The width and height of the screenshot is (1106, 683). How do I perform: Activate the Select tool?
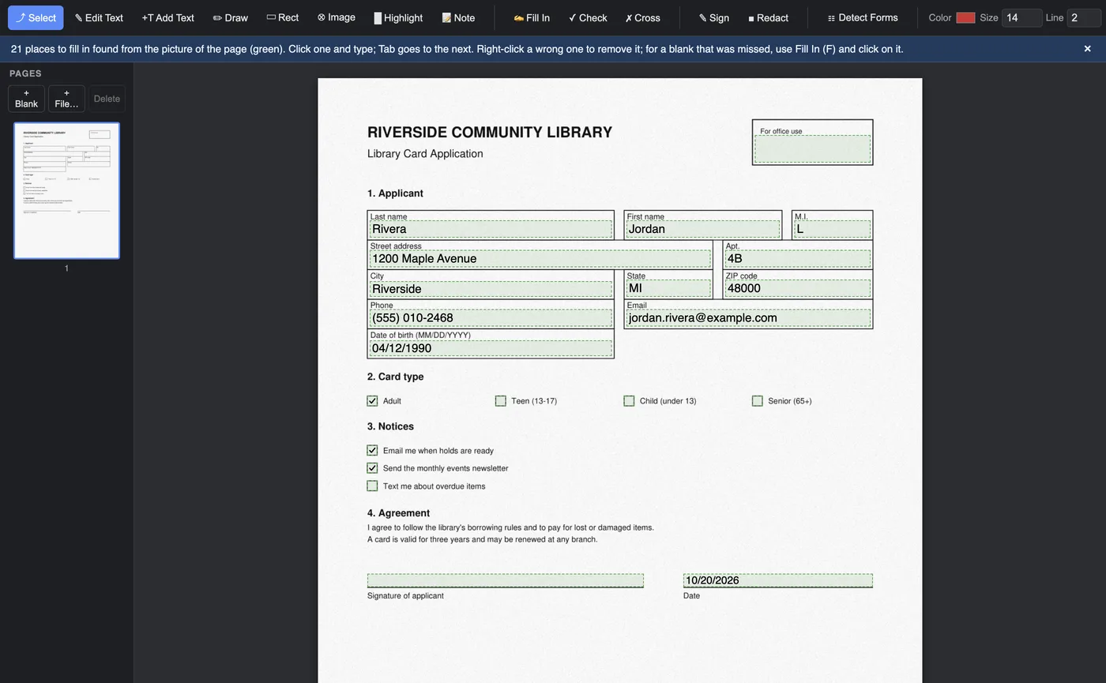tap(36, 17)
